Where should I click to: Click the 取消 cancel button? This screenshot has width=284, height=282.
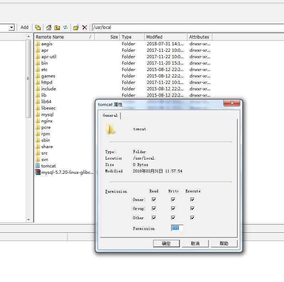click(x=195, y=243)
